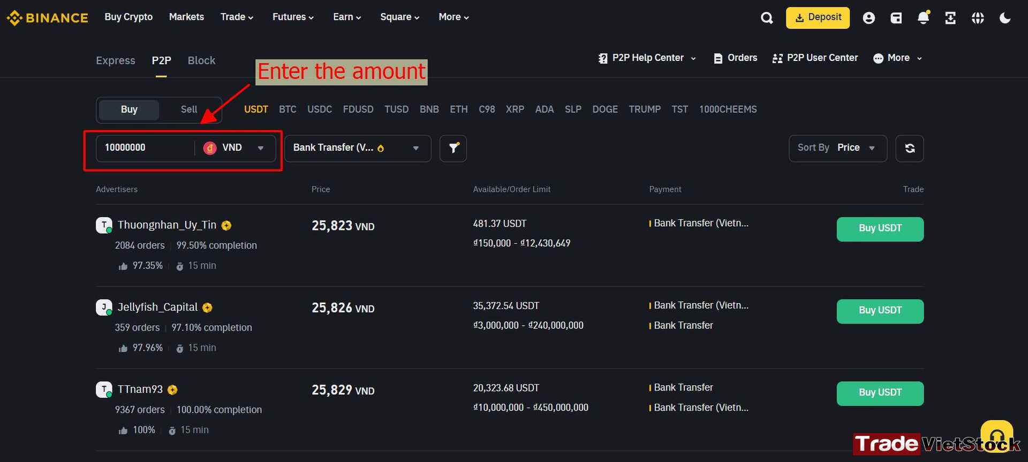Viewport: 1028px width, 462px height.
Task: Select XRP coin tab
Action: [515, 110]
